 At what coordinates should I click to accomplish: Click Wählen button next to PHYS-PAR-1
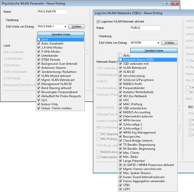77,27
